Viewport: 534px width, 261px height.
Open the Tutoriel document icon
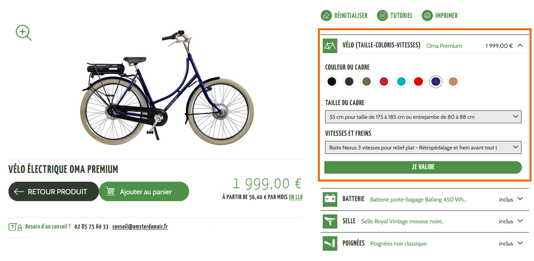pyautogui.click(x=382, y=16)
